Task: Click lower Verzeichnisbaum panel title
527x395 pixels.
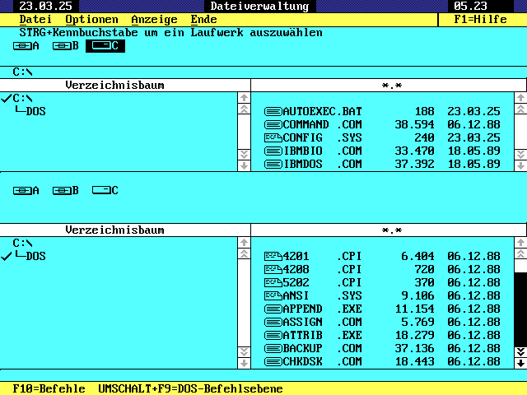Action: click(x=115, y=230)
